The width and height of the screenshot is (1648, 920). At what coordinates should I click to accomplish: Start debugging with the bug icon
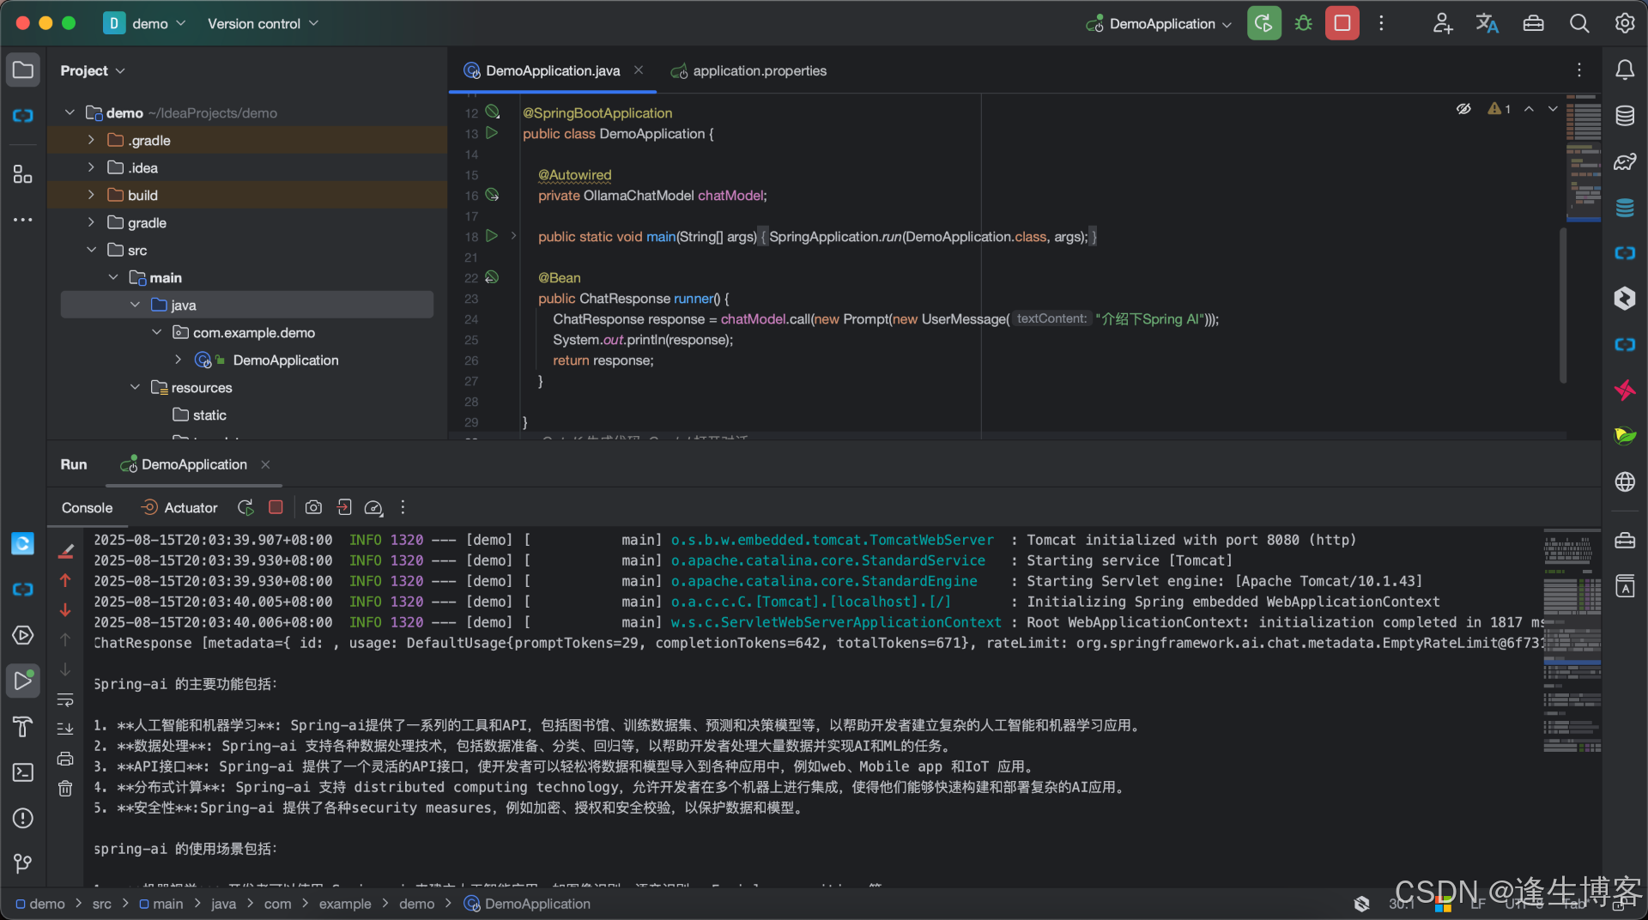[1303, 23]
